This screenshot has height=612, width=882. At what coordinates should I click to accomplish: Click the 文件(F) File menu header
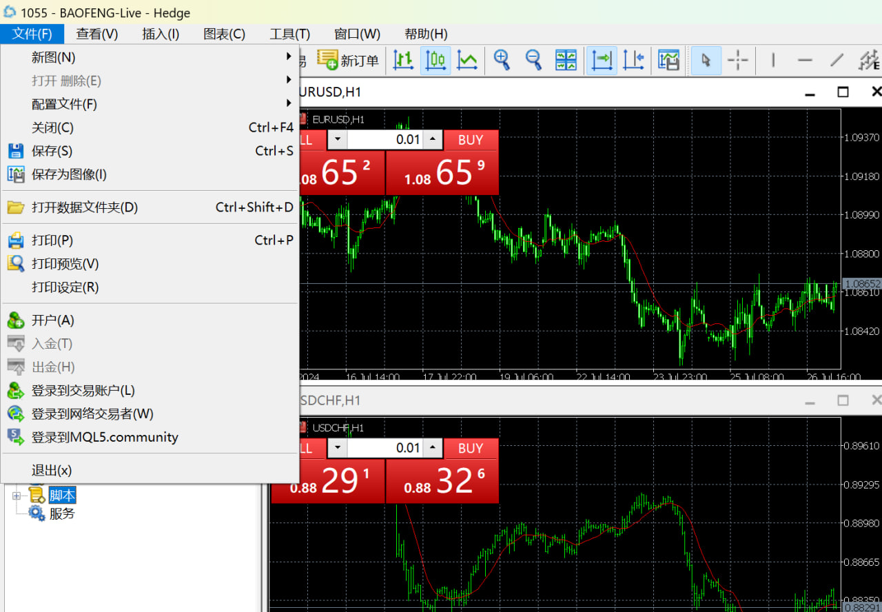(32, 34)
